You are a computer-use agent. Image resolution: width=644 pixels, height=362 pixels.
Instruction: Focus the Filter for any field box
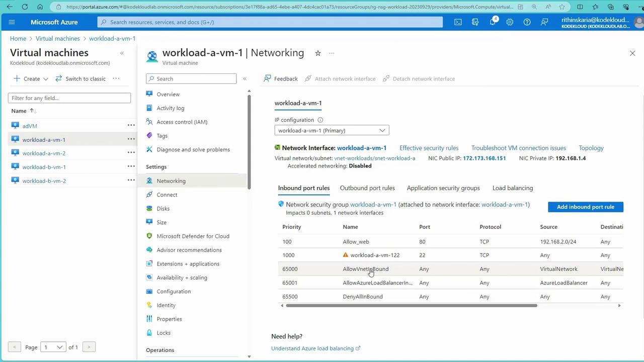tap(69, 98)
